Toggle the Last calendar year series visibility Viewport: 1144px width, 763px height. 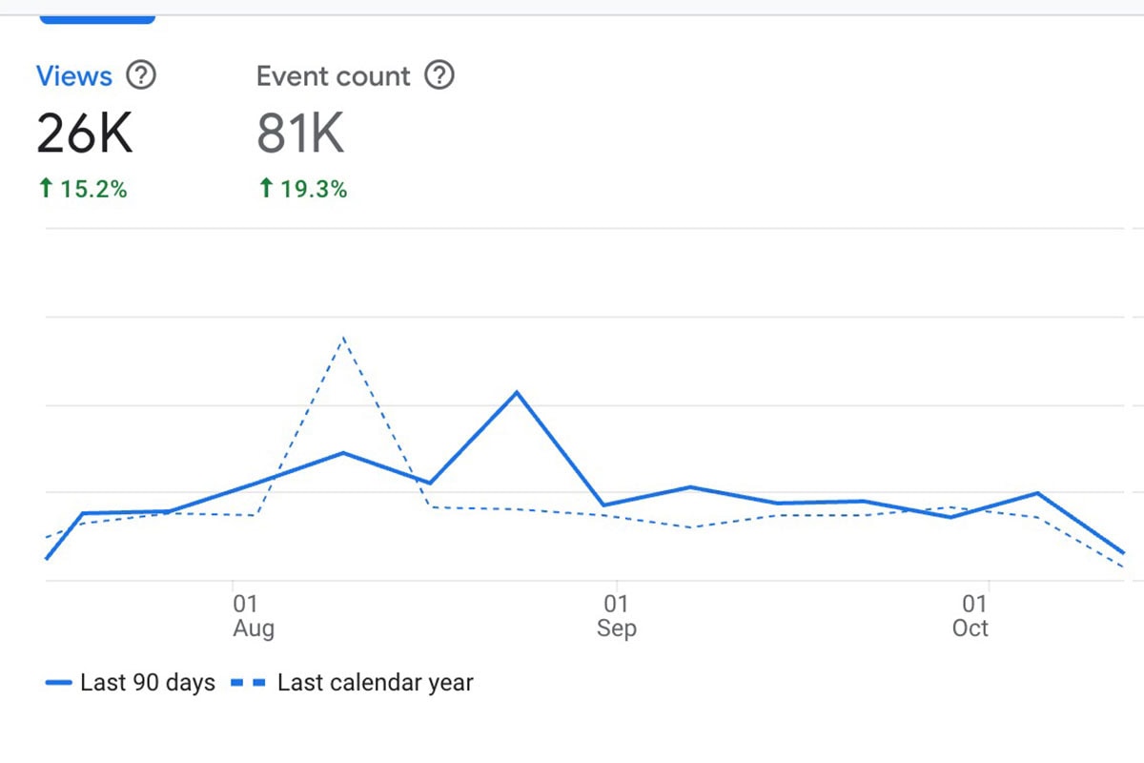click(x=376, y=682)
